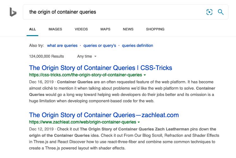
Task: Click the green css-tricks.com URL
Action: [85, 75]
